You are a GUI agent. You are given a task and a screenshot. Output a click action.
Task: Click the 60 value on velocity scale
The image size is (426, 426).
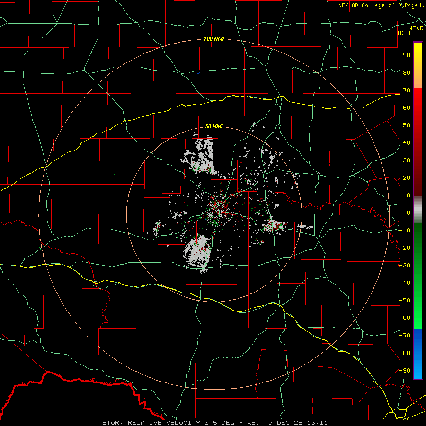click(407, 107)
